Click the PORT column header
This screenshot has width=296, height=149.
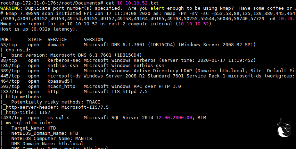[x=6, y=39]
